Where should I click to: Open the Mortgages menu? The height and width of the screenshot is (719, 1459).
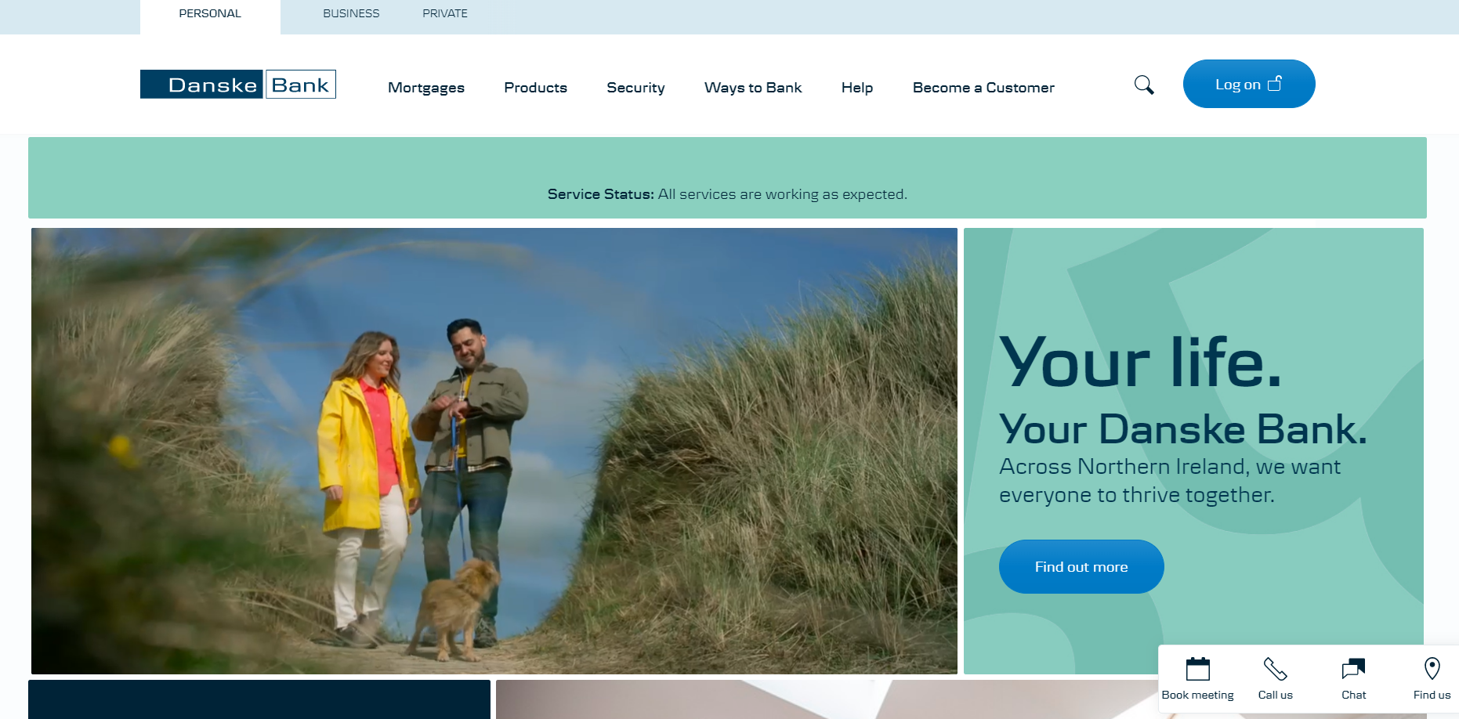tap(426, 88)
